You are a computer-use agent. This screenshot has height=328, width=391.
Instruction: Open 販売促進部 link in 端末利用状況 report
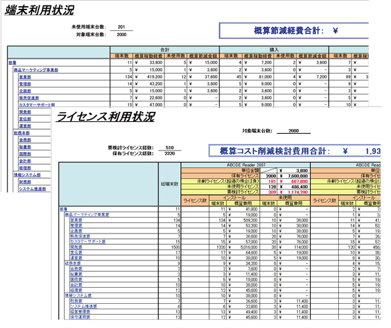(29, 98)
